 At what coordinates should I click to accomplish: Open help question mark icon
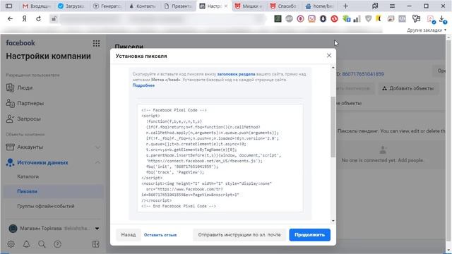click(x=57, y=244)
